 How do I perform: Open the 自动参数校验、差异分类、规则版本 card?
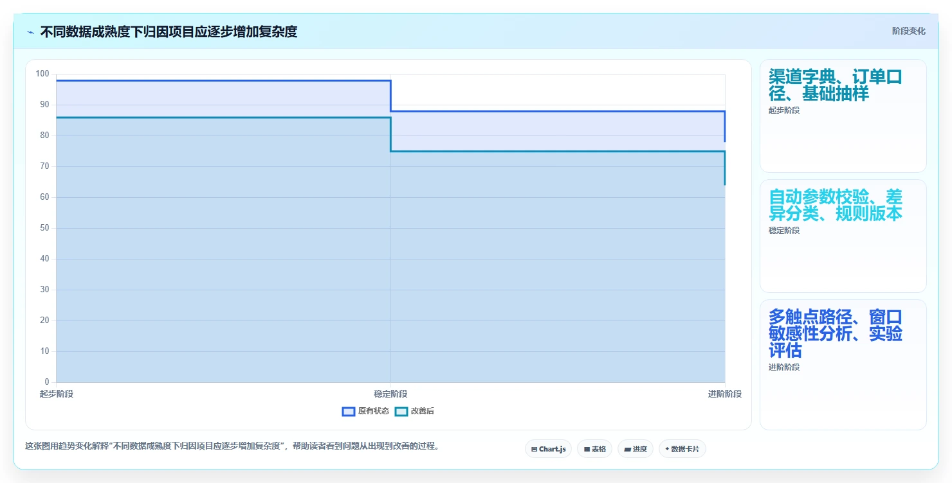tap(843, 236)
